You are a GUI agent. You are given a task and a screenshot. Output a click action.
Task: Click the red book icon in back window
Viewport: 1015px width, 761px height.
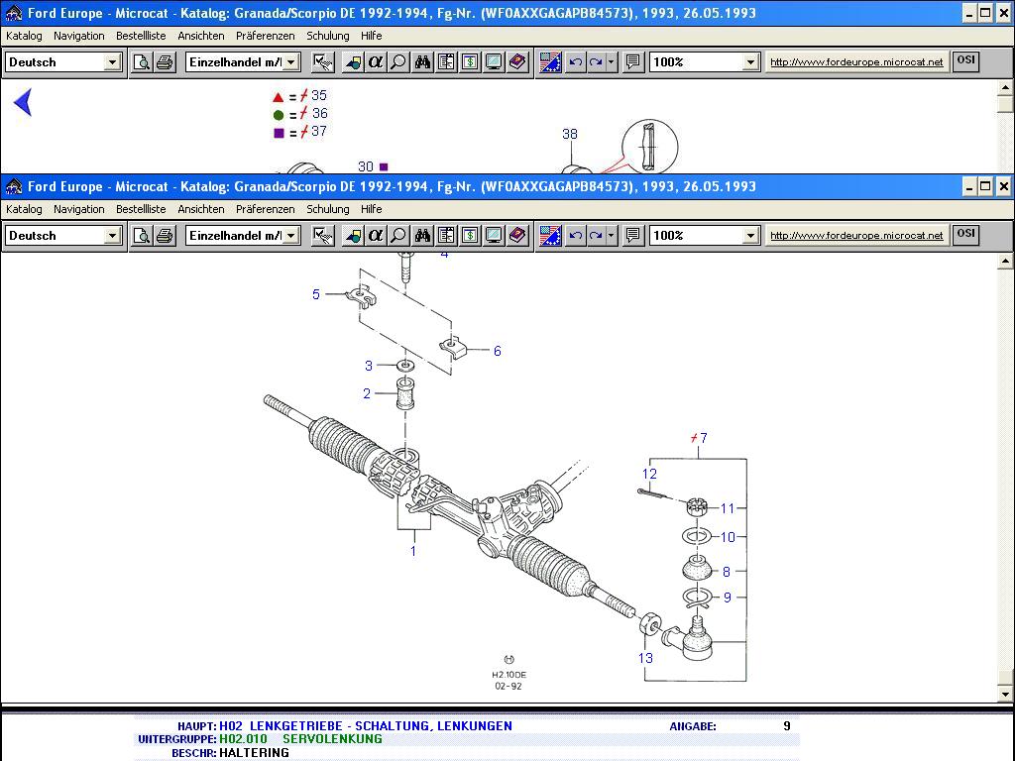(x=517, y=62)
